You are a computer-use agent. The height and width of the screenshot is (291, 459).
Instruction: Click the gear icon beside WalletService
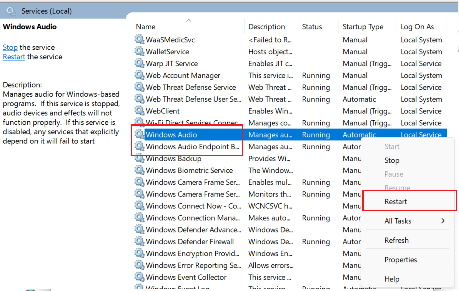click(139, 51)
